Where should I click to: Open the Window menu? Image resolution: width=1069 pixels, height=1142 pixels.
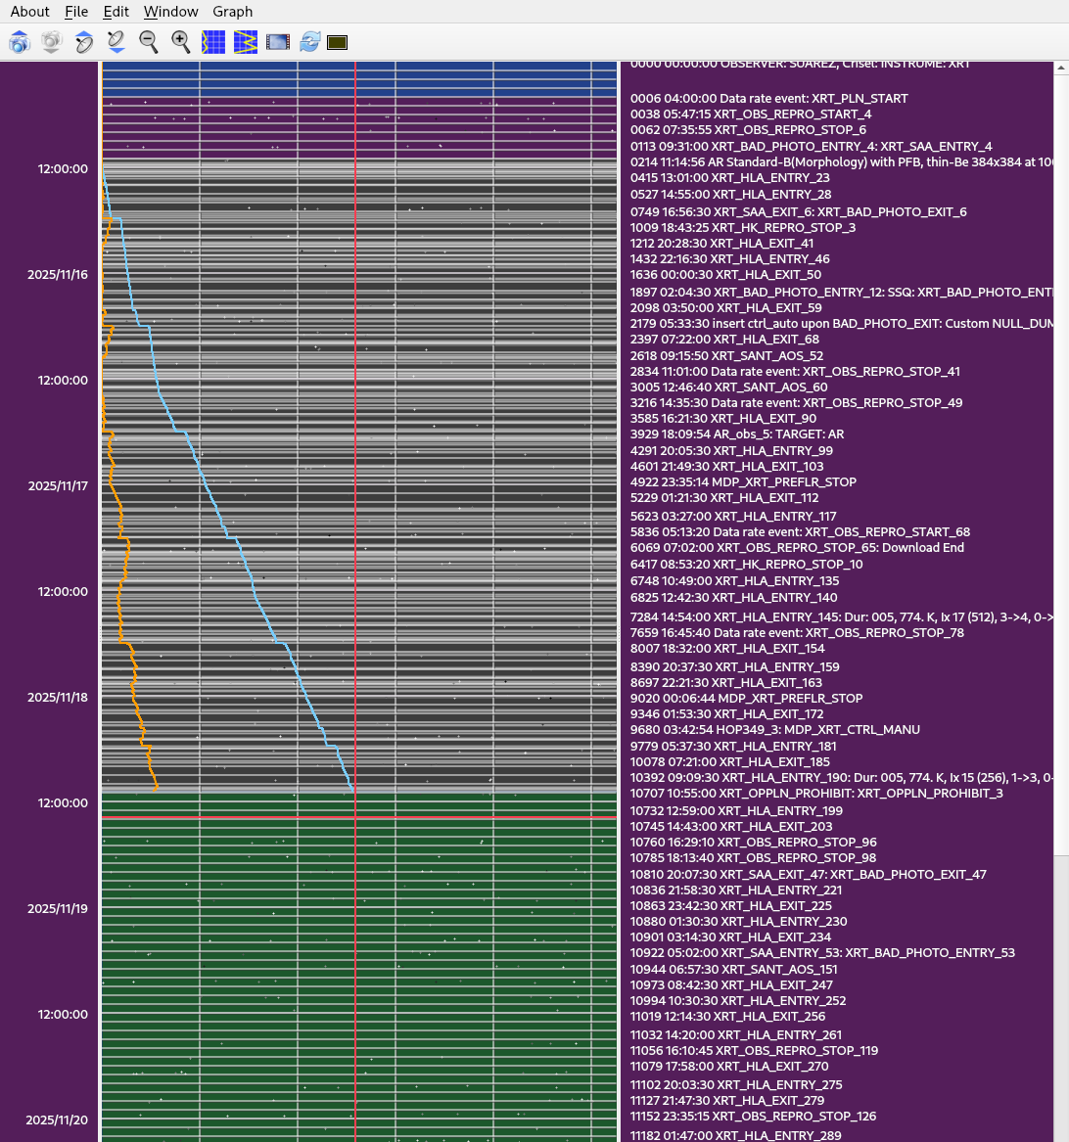170,12
